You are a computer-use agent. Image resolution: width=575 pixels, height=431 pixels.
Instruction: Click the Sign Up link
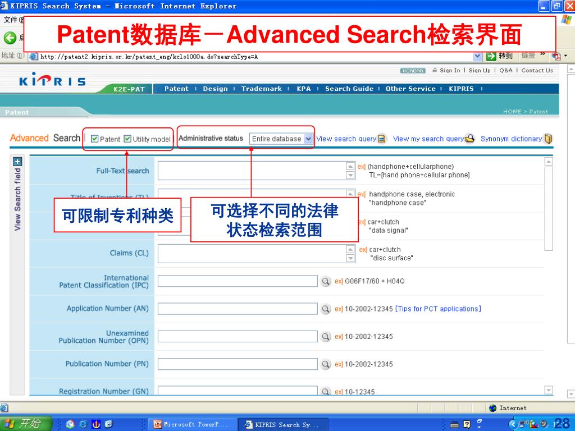pyautogui.click(x=480, y=70)
